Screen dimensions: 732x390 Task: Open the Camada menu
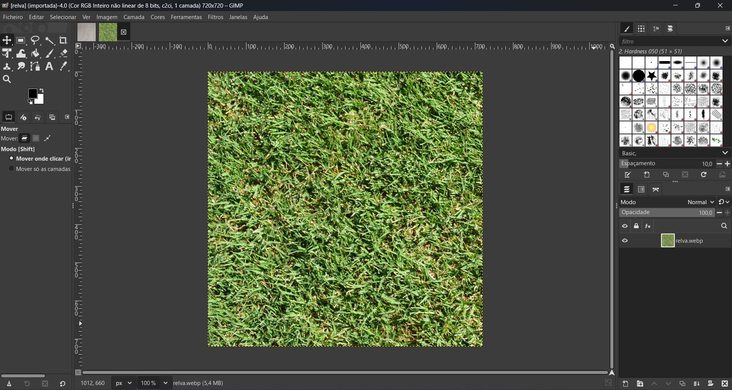pyautogui.click(x=134, y=18)
